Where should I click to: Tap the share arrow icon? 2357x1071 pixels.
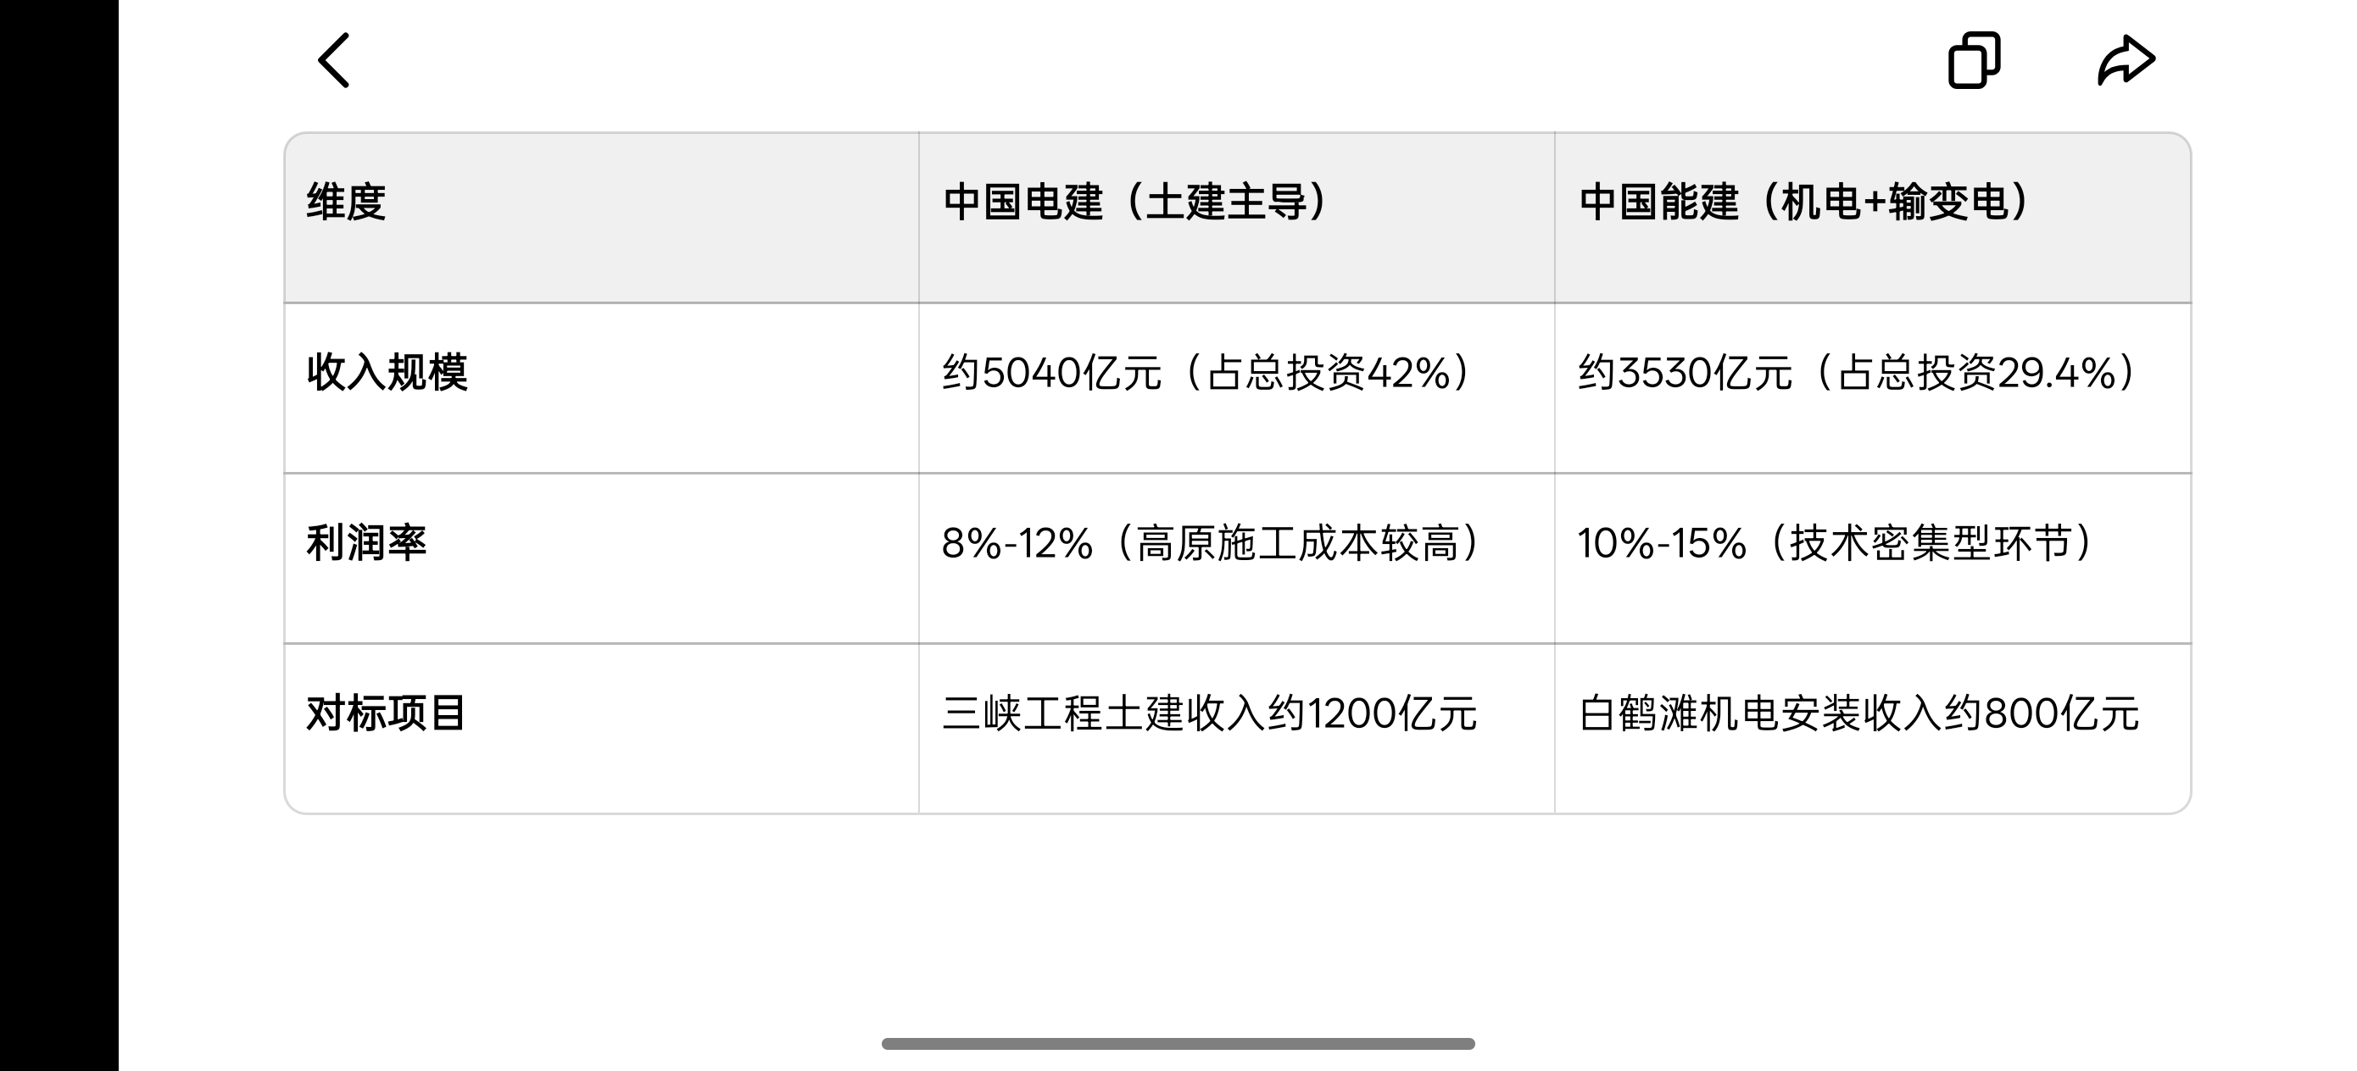(x=2126, y=60)
